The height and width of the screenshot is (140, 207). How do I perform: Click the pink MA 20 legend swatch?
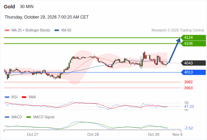7,30
